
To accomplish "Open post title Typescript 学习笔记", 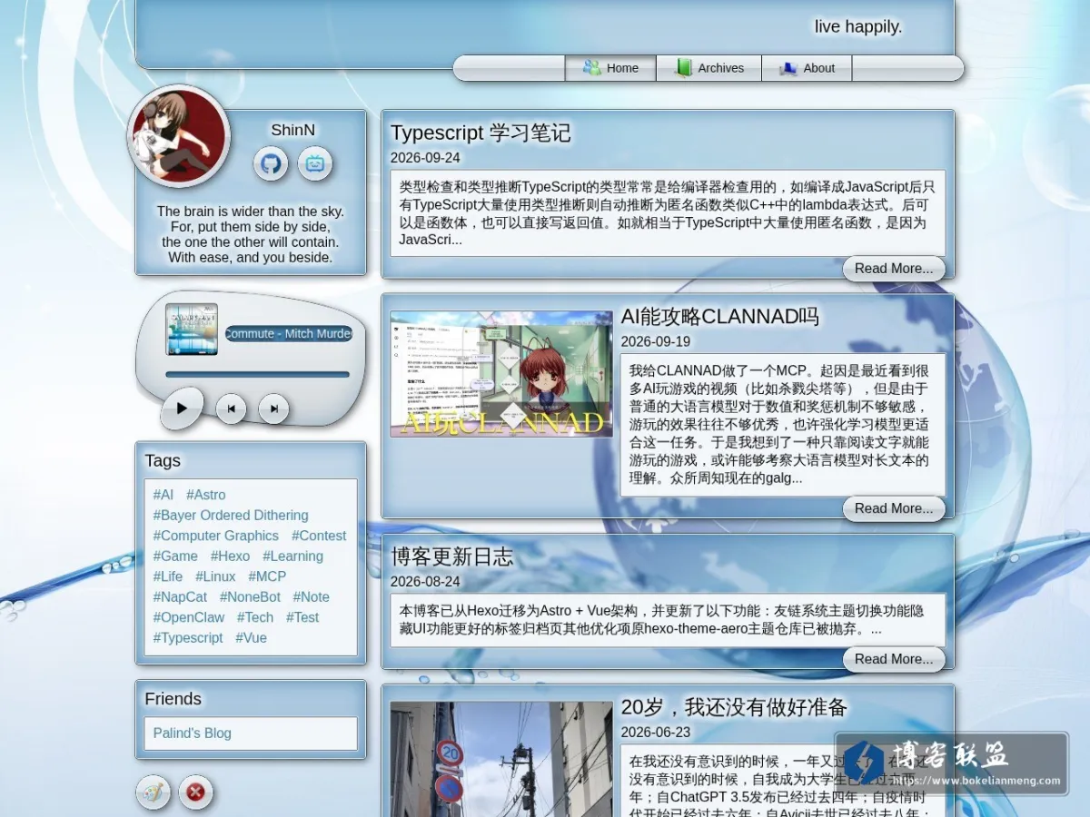I will click(x=481, y=133).
